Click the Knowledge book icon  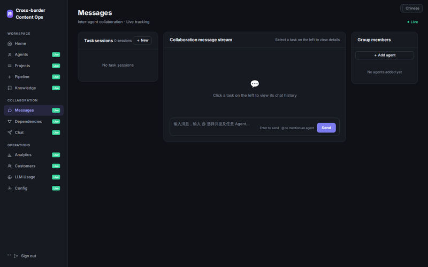pyautogui.click(x=10, y=88)
